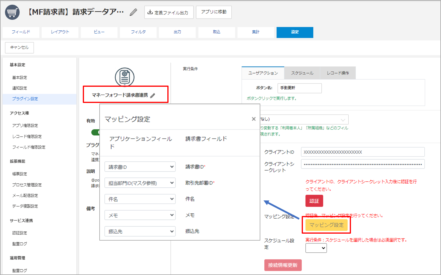This screenshot has height=275, width=441.
Task: Open プラグイン設定 sidebar item
Action: [x=25, y=99]
